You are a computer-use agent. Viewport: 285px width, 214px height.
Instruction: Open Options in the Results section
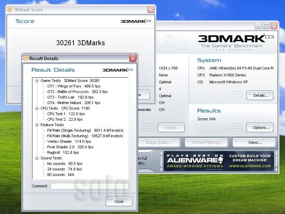[260, 128]
